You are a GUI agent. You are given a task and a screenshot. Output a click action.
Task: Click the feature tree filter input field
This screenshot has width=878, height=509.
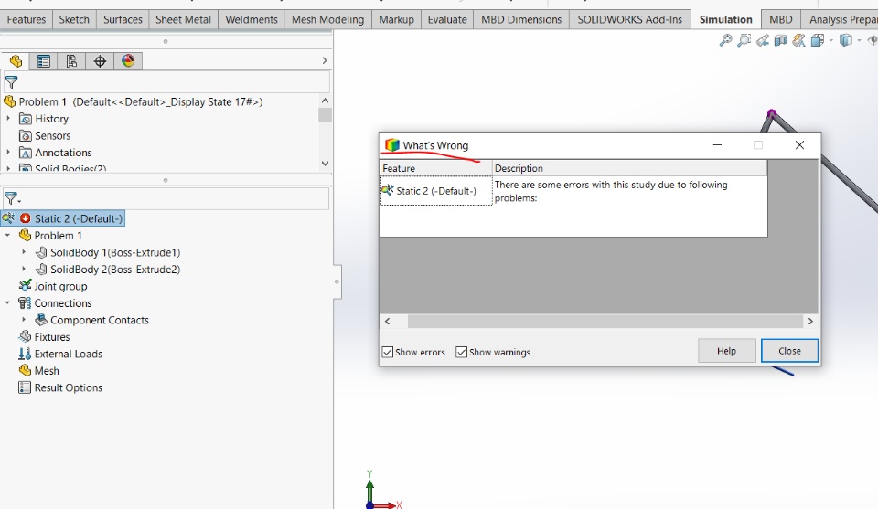166,82
